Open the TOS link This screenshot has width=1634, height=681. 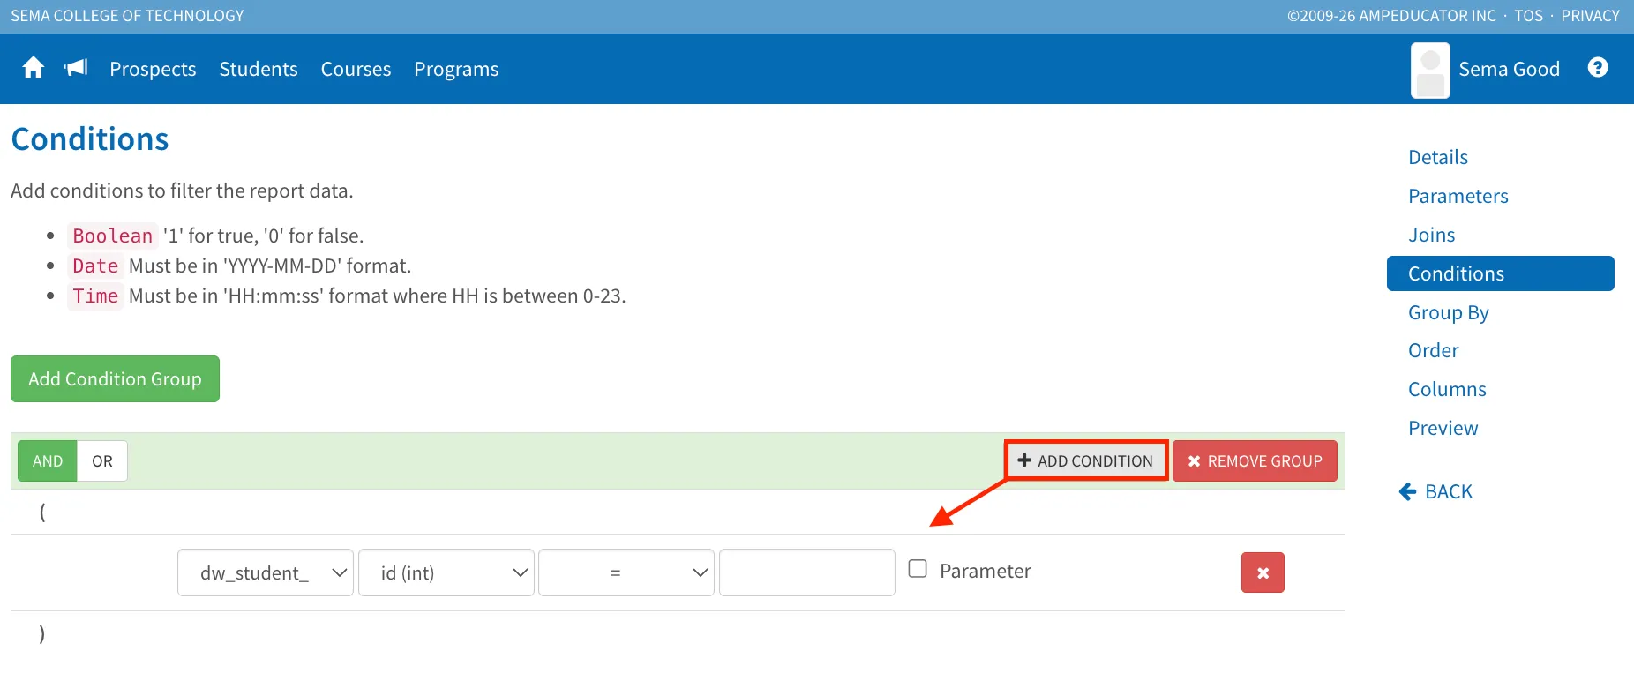[1529, 16]
